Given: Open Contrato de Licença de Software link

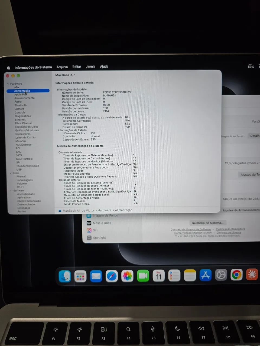Looking at the screenshot, I should [191, 229].
